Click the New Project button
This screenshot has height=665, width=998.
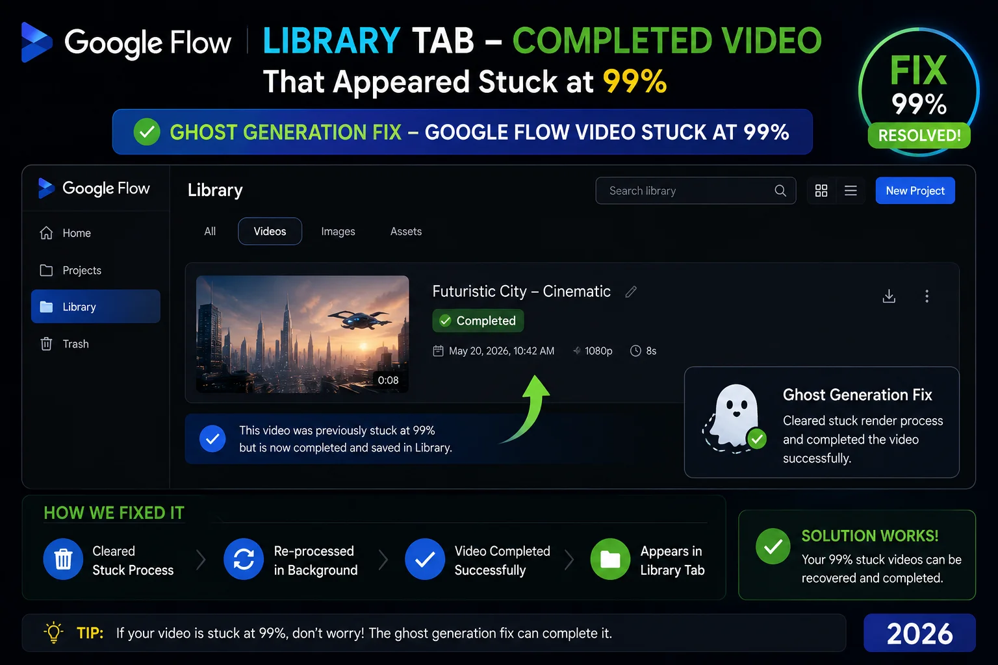915,190
